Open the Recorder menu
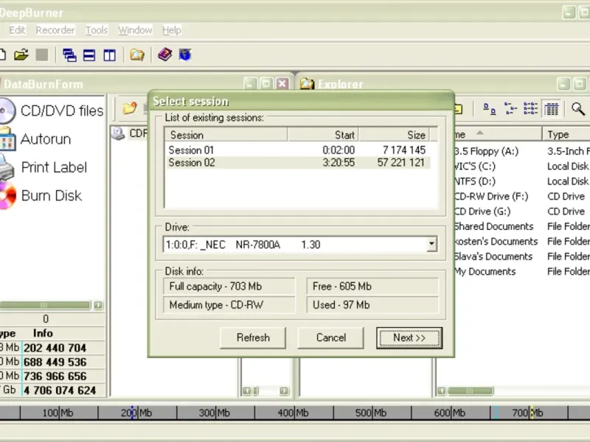Viewport: 590px width, 442px height. pyautogui.click(x=55, y=30)
